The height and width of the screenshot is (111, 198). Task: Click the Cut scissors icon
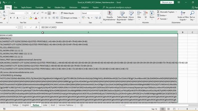click(4, 12)
